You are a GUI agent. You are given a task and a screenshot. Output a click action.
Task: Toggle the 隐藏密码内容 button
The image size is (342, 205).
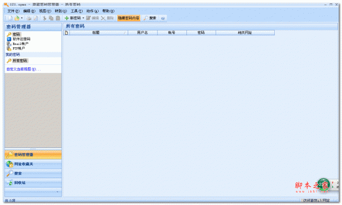tap(128, 18)
